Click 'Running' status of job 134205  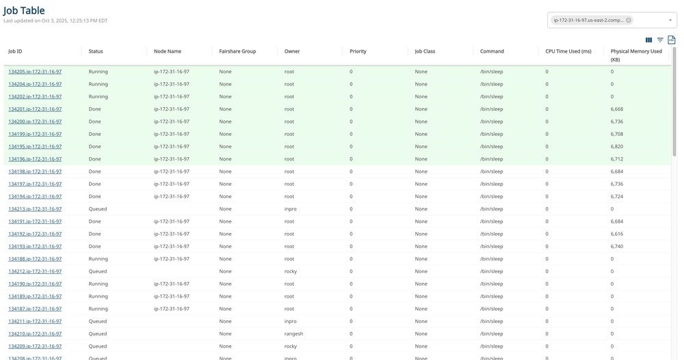pyautogui.click(x=98, y=72)
